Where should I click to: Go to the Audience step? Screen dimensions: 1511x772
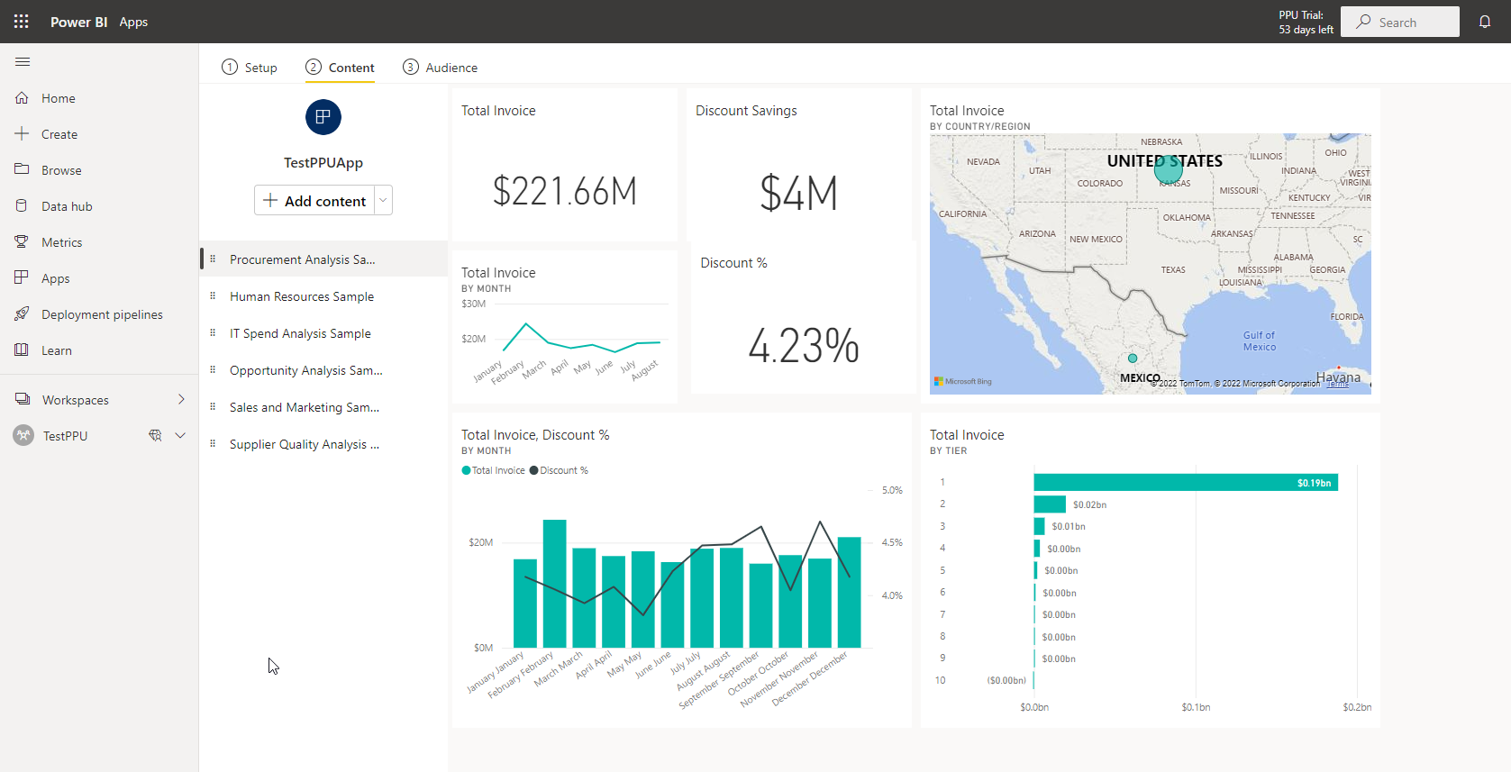440,68
